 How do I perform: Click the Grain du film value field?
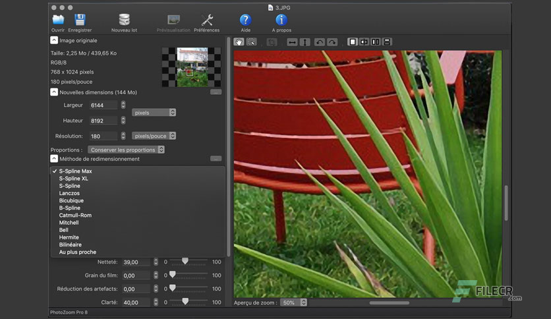click(136, 275)
